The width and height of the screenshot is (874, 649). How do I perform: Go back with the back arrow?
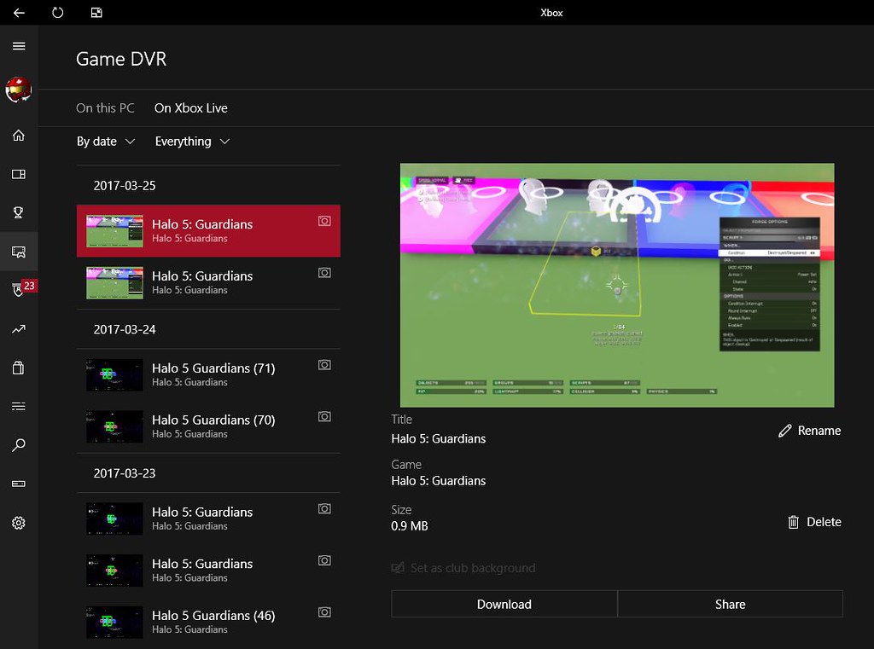point(19,12)
